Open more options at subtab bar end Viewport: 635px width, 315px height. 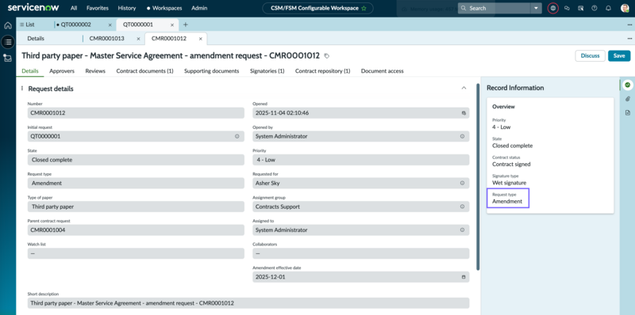click(x=629, y=39)
